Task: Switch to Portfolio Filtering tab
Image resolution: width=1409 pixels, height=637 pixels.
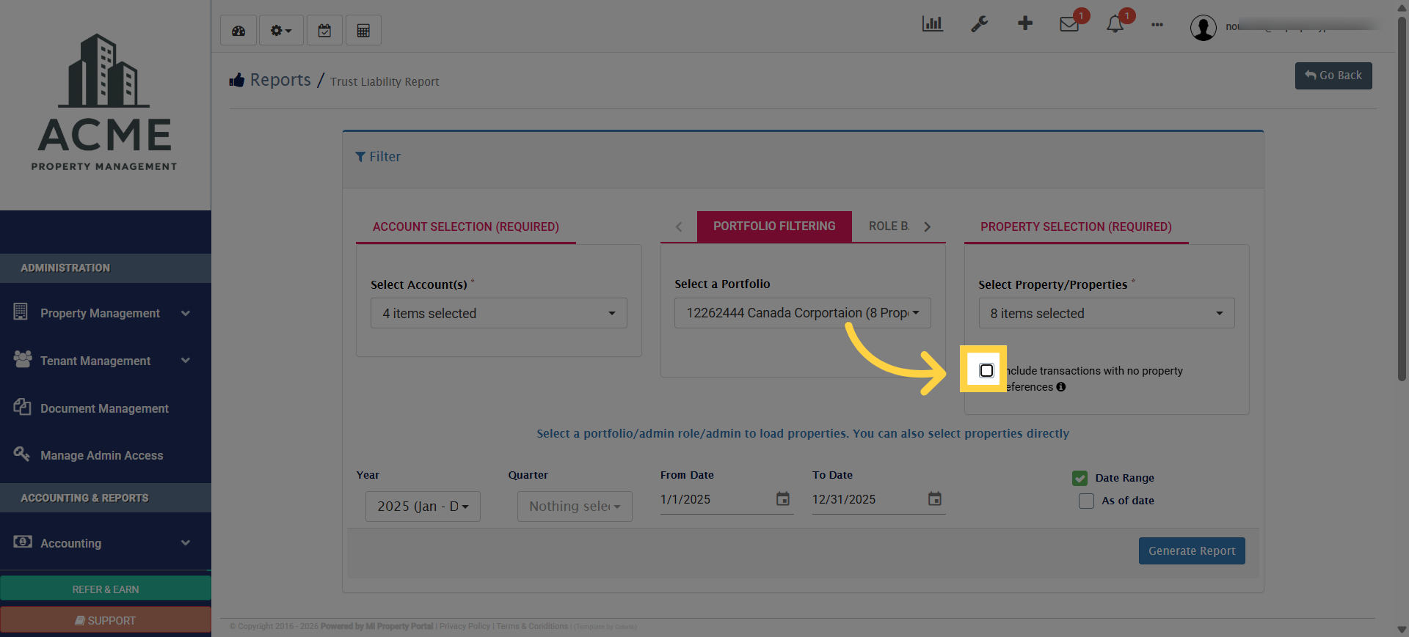Action: point(774,227)
